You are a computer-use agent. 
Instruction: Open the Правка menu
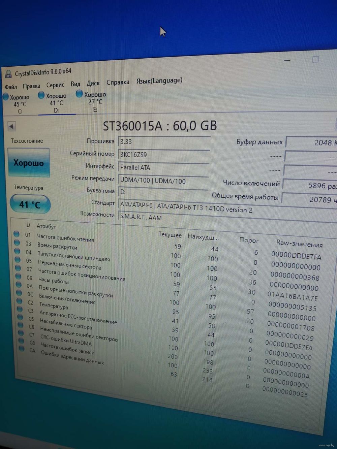coord(31,86)
